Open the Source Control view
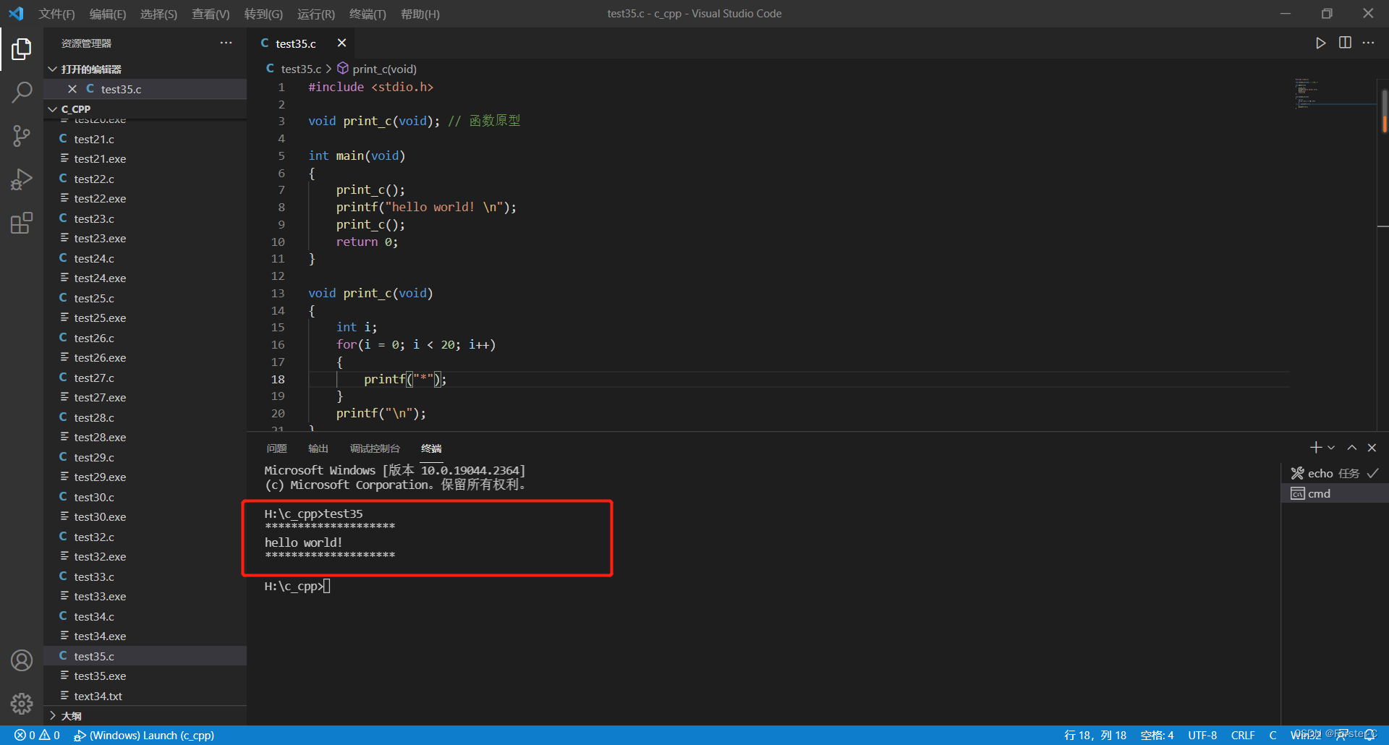The image size is (1389, 745). pyautogui.click(x=22, y=136)
